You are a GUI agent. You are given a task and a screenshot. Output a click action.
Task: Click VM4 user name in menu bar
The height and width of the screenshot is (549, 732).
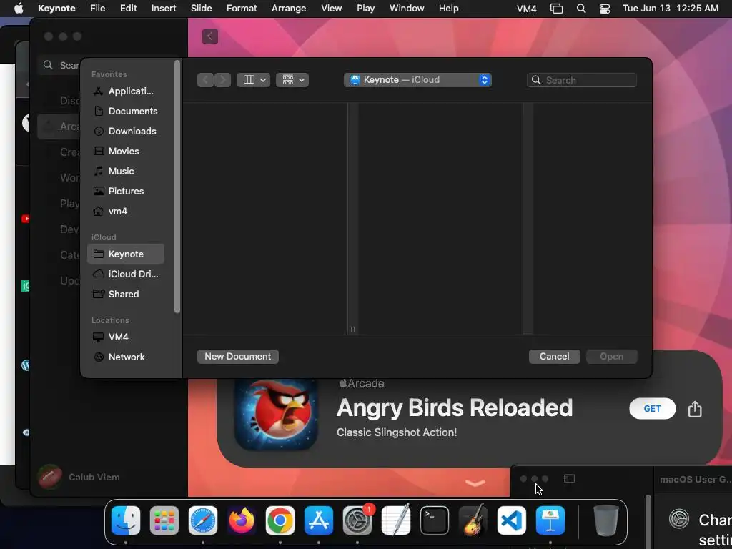527,9
